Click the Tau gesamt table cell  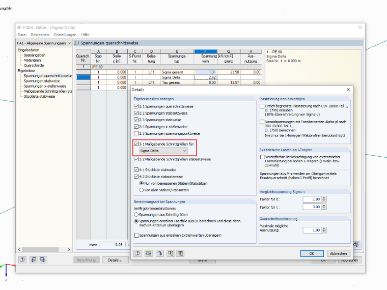click(177, 82)
